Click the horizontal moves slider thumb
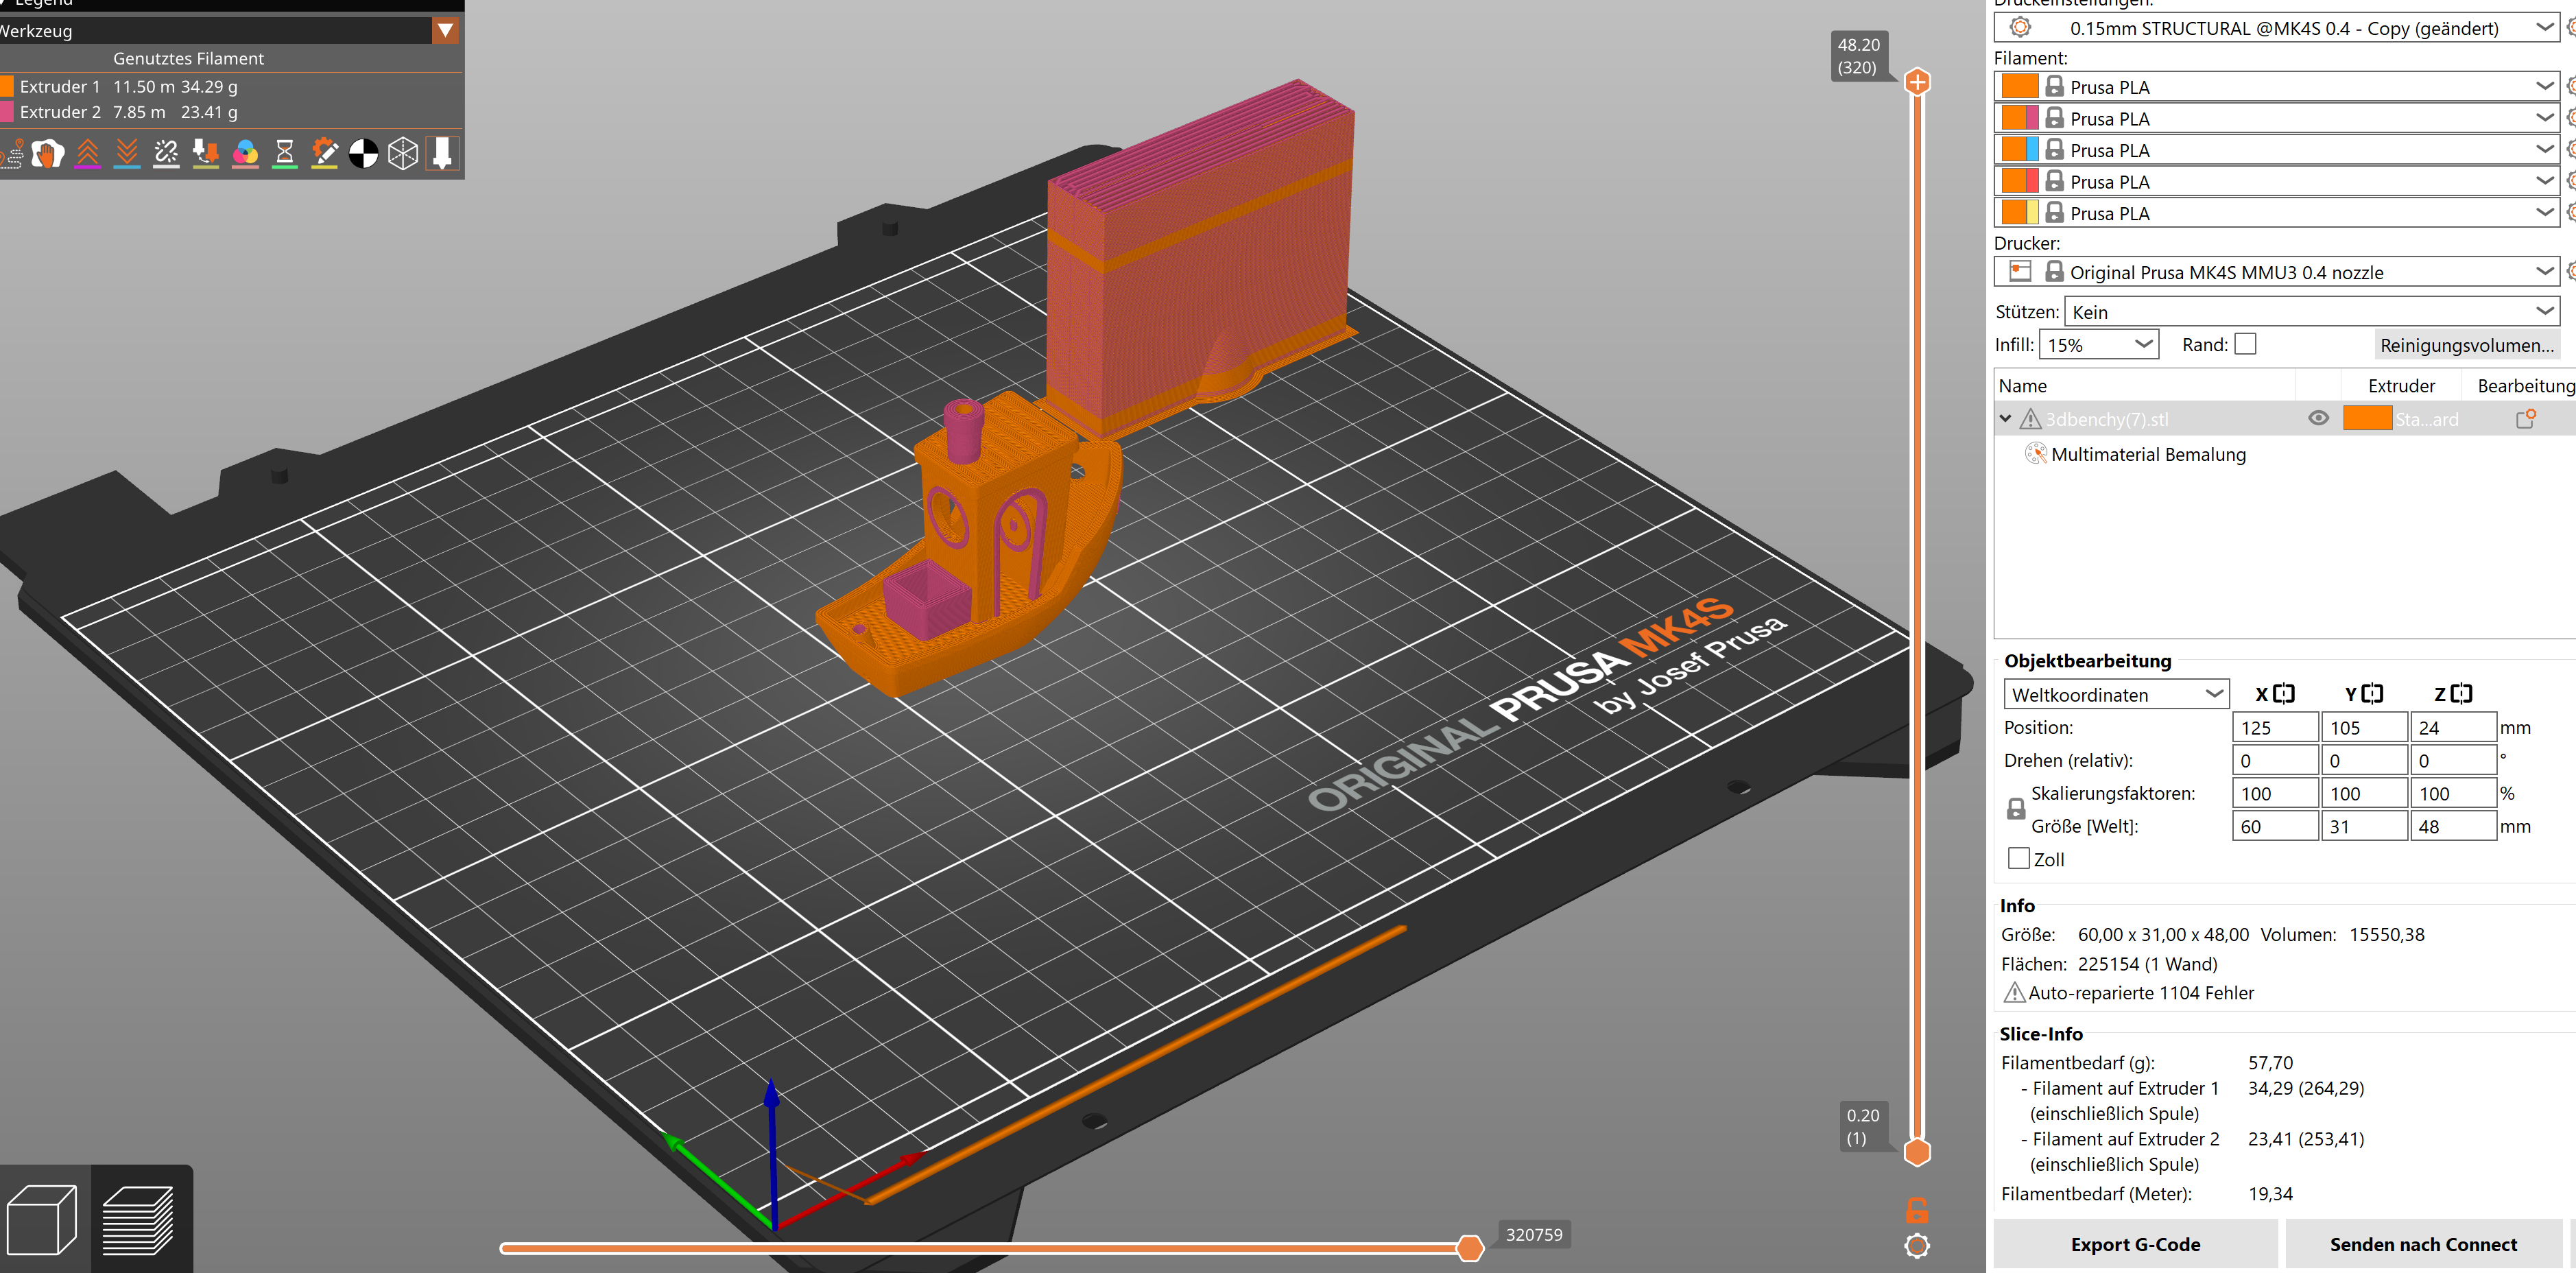 point(1469,1248)
